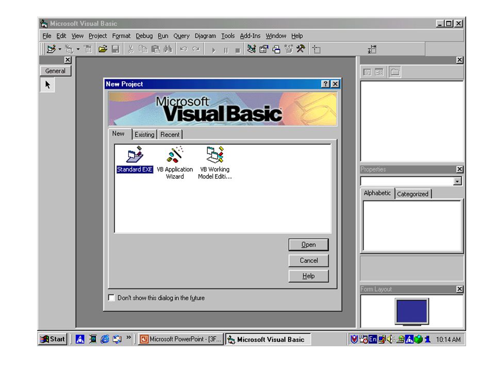This screenshot has height=371, width=495.
Task: Click the Add Standard EXE Project toolbar icon
Action: (x=51, y=49)
